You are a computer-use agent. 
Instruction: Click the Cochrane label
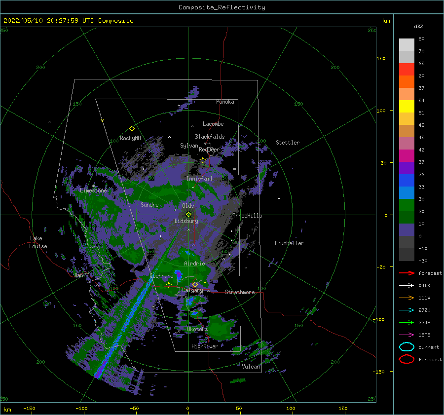[x=161, y=276]
